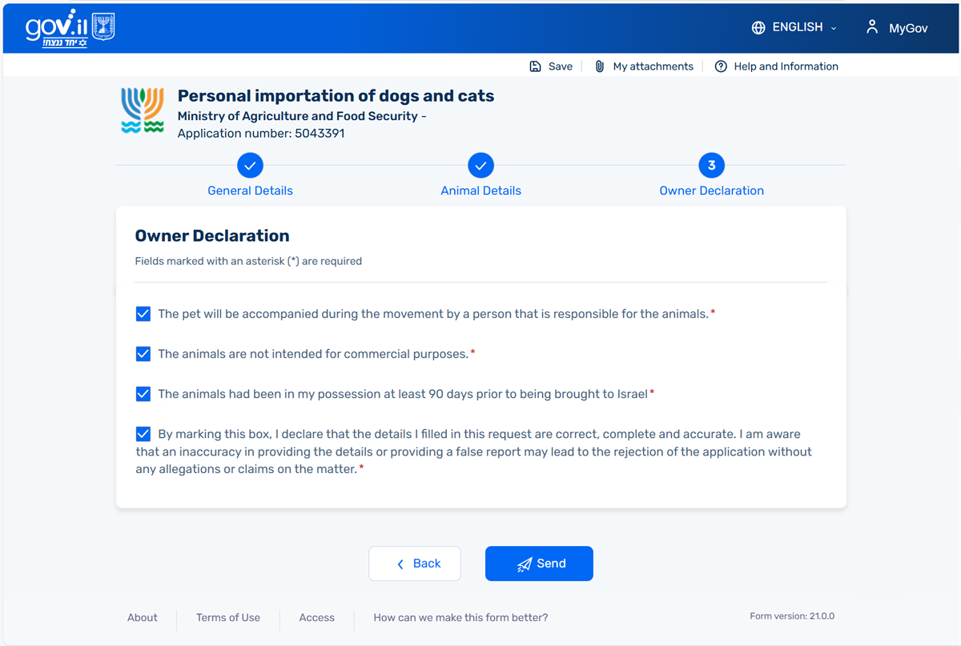Click the Ministry of Agriculture menorah logo
Viewport: 961px width, 646px height.
[x=143, y=110]
